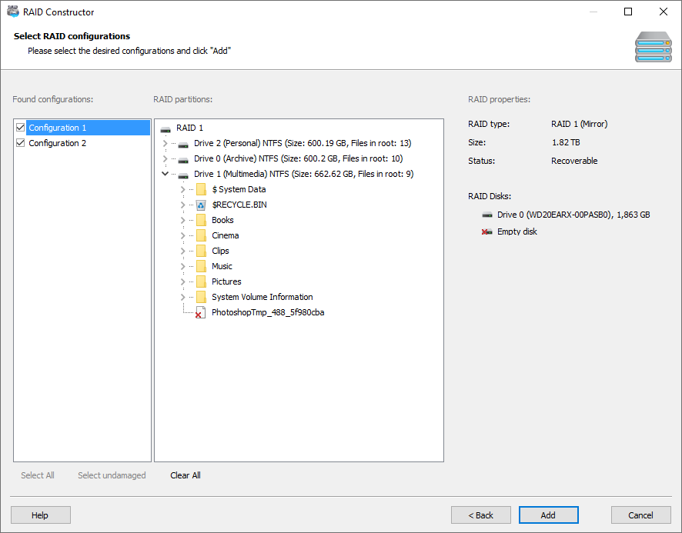Click the RAID stack icon in the header
Image resolution: width=682 pixels, height=533 pixels.
click(x=653, y=47)
